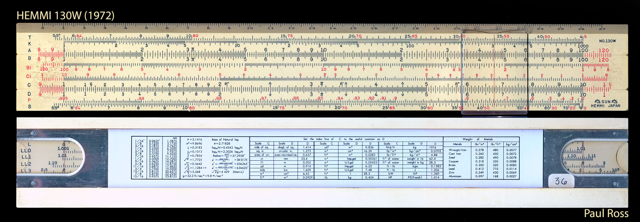Viewport: 640px width, 222px height.
Task: Click the "25.4" conversion value
Action: (x=304, y=159)
